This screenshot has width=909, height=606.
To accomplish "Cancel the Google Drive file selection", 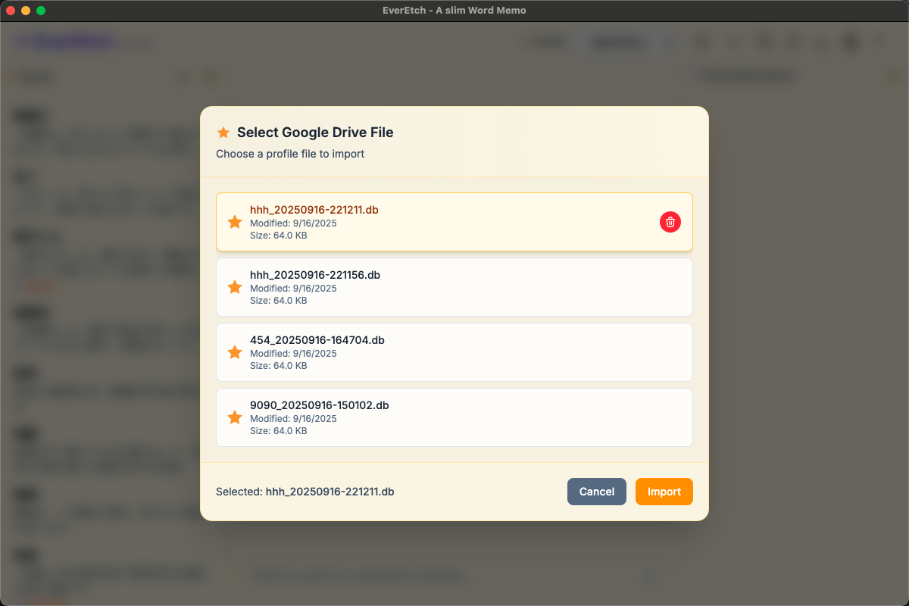I will click(596, 492).
